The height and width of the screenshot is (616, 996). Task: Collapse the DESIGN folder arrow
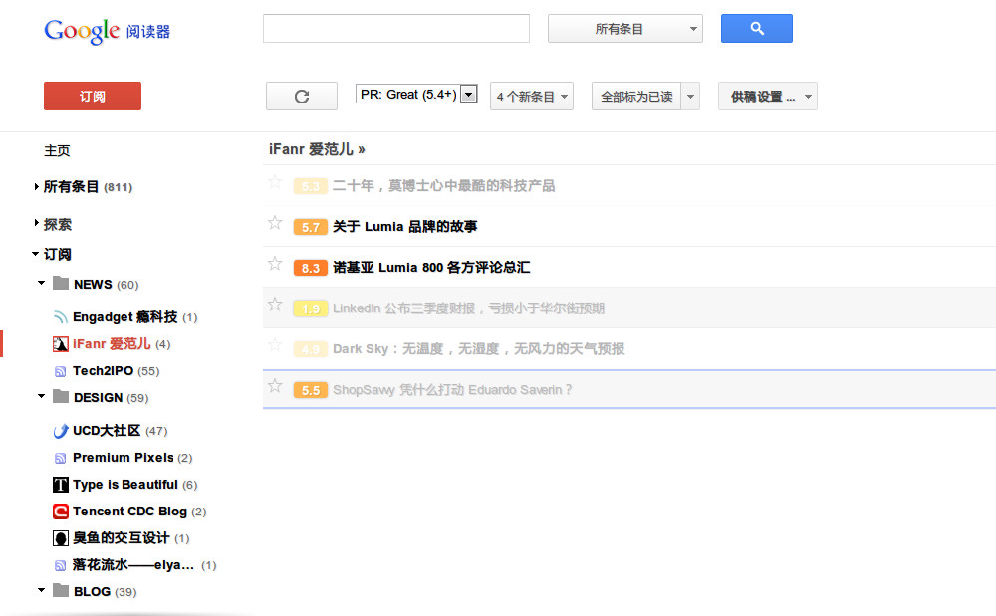click(41, 396)
